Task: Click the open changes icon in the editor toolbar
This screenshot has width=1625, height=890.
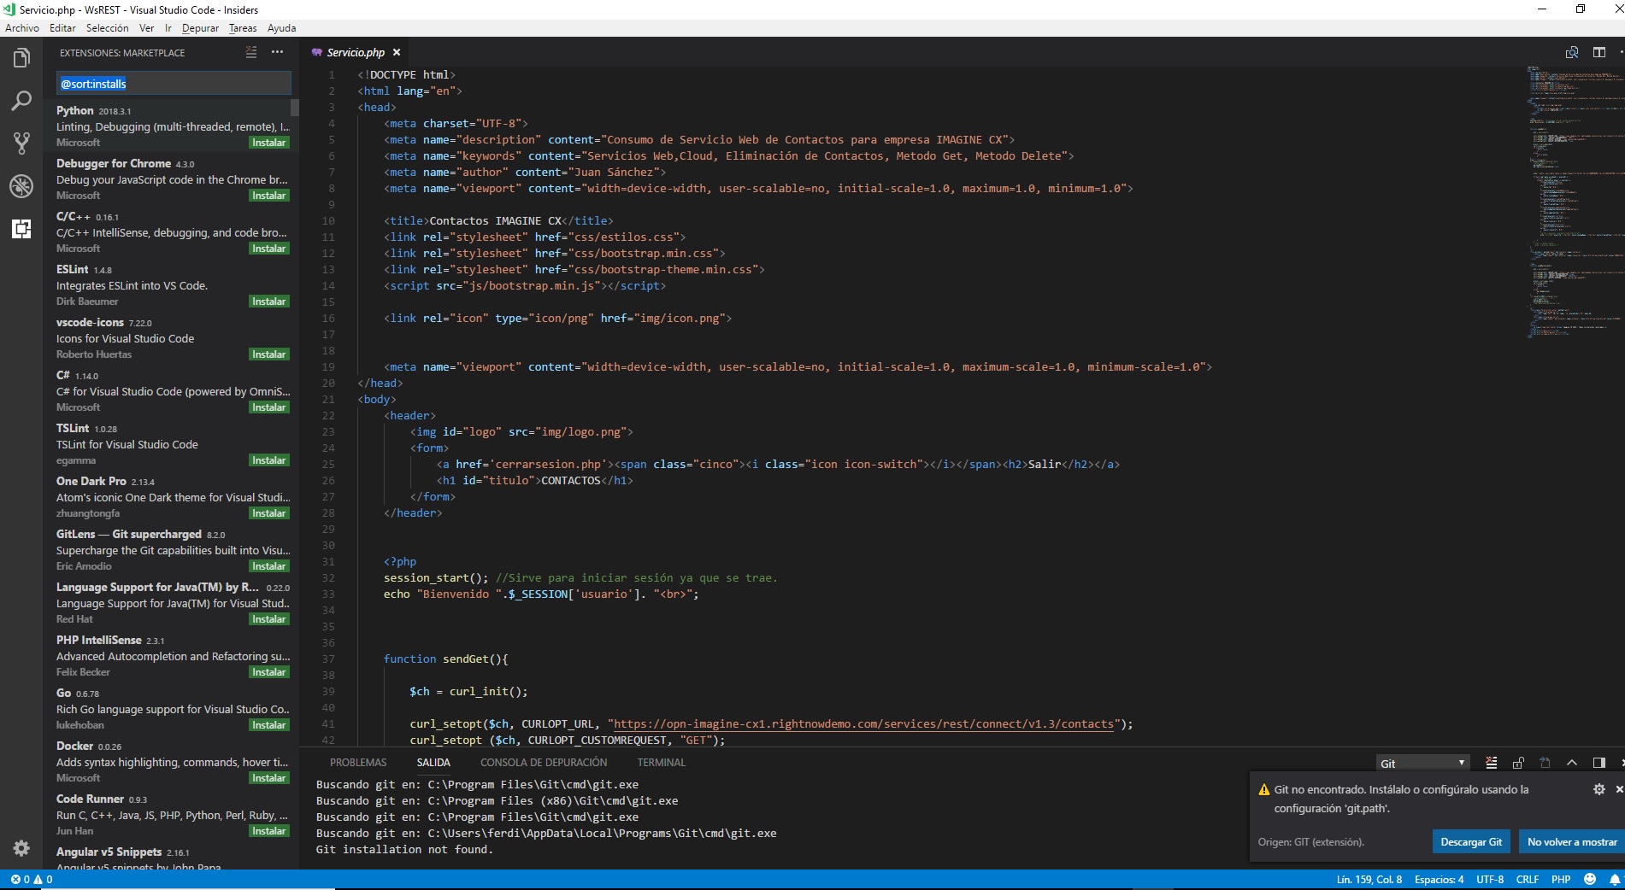Action: tap(1571, 52)
